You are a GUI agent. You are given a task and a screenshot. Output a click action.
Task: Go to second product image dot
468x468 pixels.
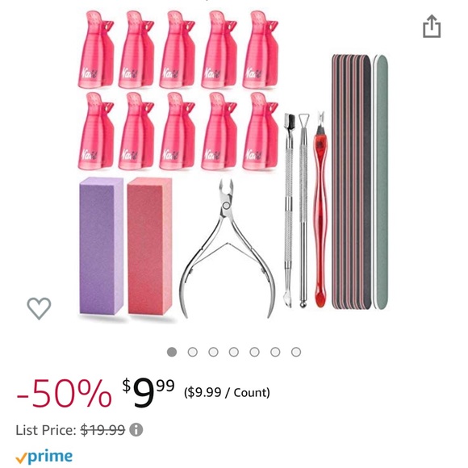(193, 352)
